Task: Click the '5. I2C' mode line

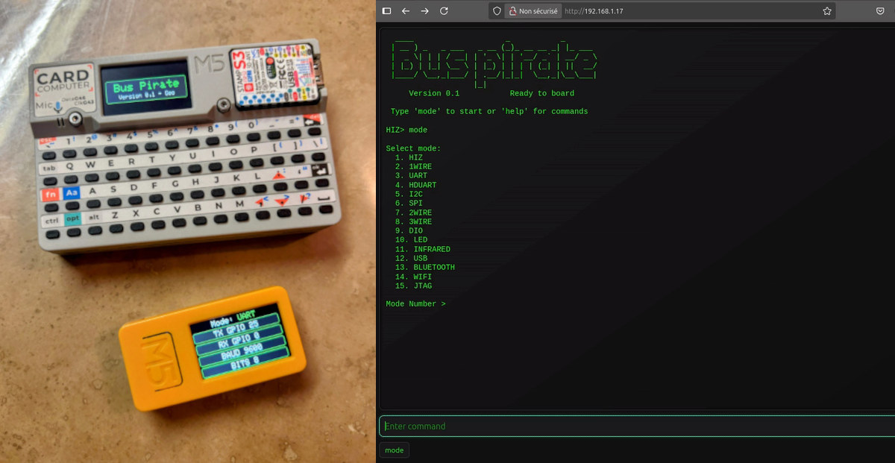Action: [x=409, y=195]
